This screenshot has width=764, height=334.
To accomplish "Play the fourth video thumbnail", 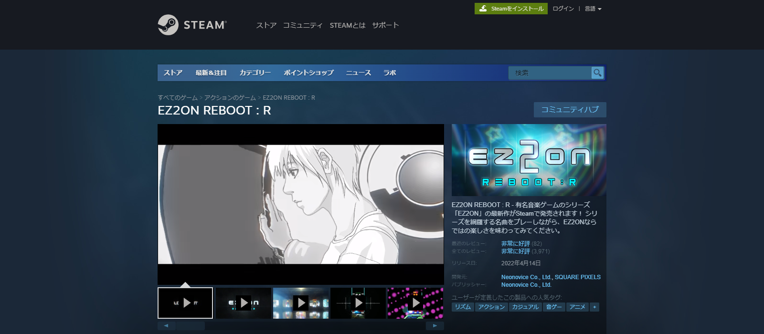I will (358, 303).
